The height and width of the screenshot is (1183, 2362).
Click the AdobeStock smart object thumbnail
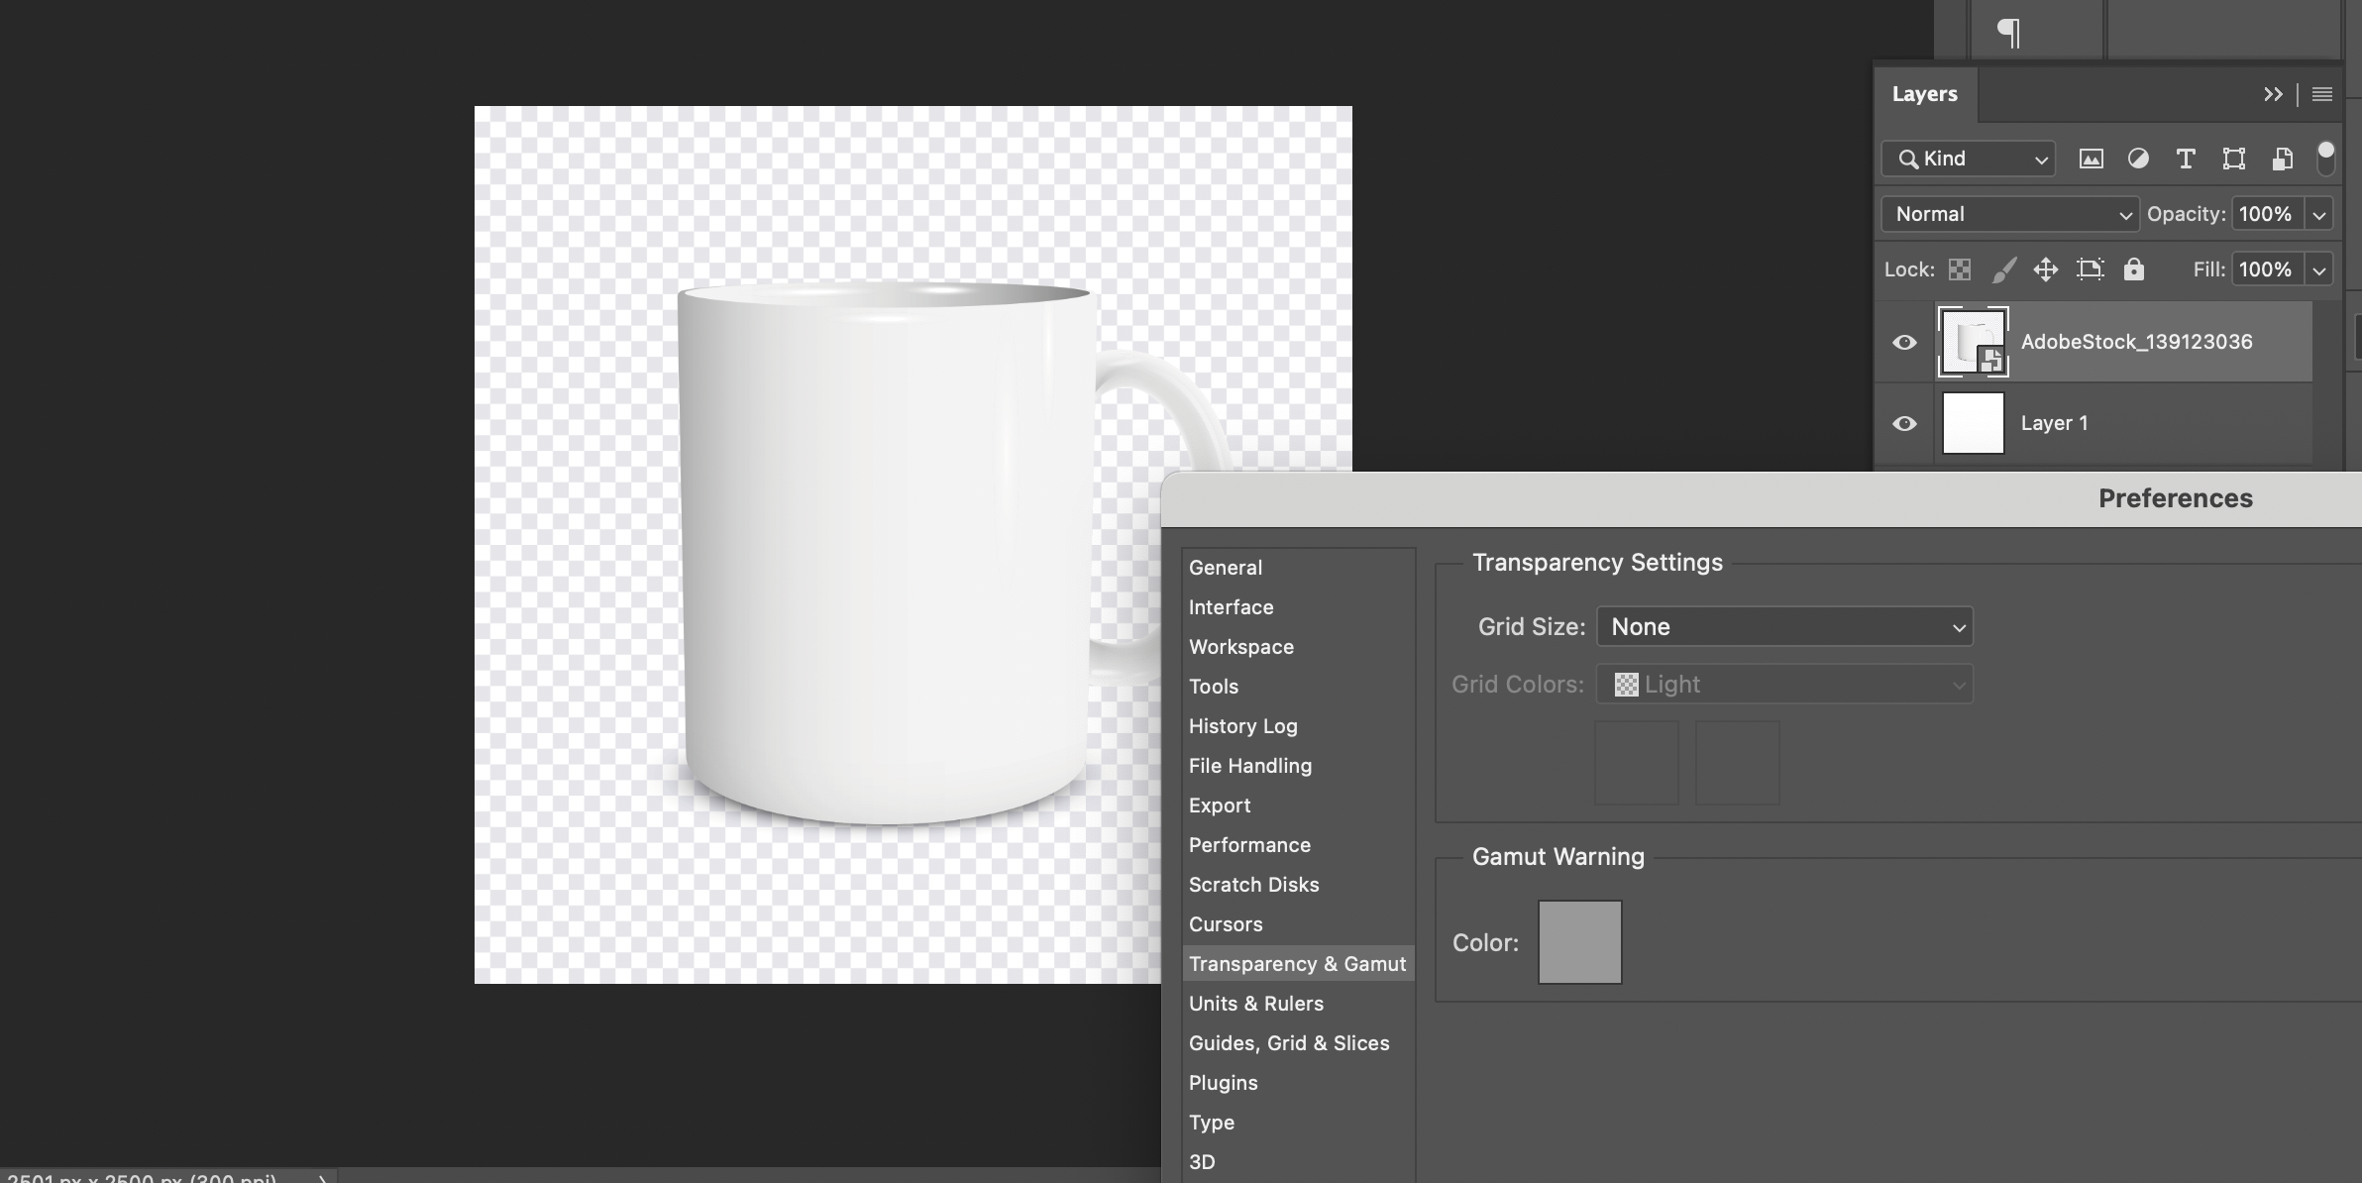pos(1972,341)
